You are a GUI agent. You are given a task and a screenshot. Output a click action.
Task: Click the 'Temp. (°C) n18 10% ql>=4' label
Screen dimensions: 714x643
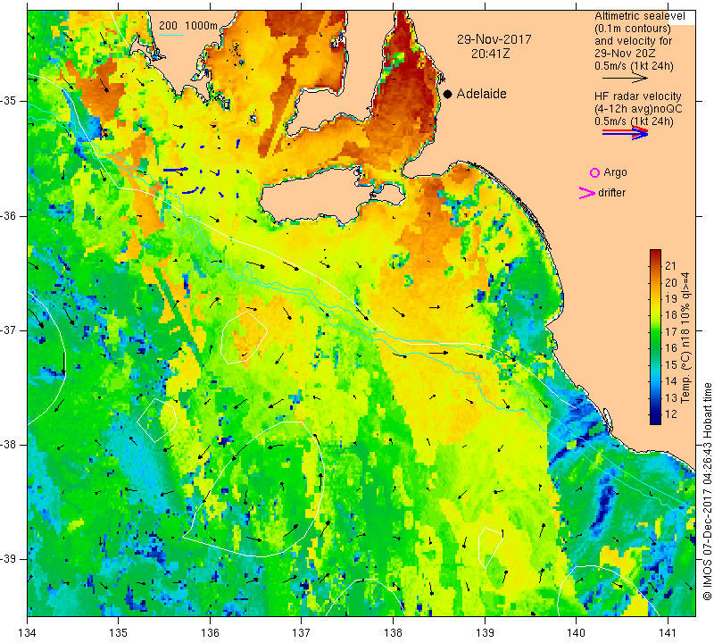(x=685, y=338)
